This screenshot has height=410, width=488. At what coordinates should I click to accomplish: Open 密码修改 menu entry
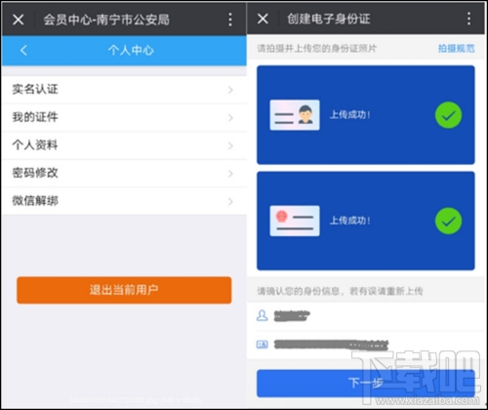(124, 173)
